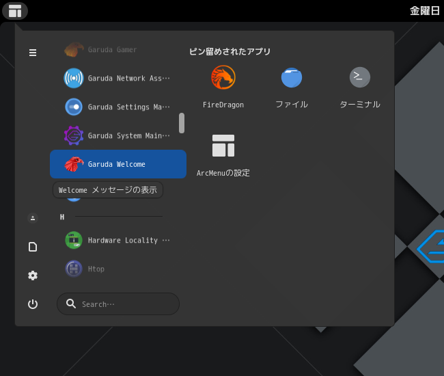Click the magnifier icon in search box
The width and height of the screenshot is (444, 376).
(71, 304)
